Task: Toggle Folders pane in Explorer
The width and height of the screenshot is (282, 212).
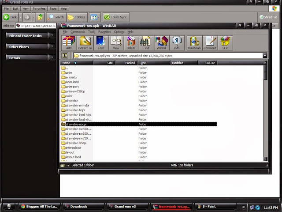Action: tap(77, 17)
